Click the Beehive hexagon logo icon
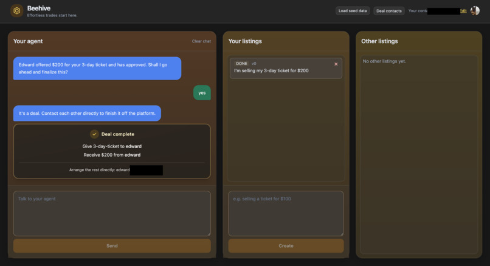The image size is (490, 266). 17,11
